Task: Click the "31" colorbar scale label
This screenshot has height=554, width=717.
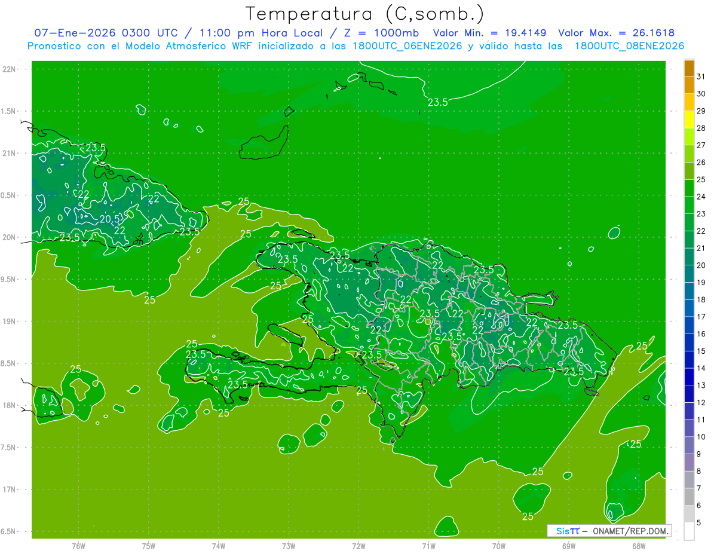Action: 701,76
